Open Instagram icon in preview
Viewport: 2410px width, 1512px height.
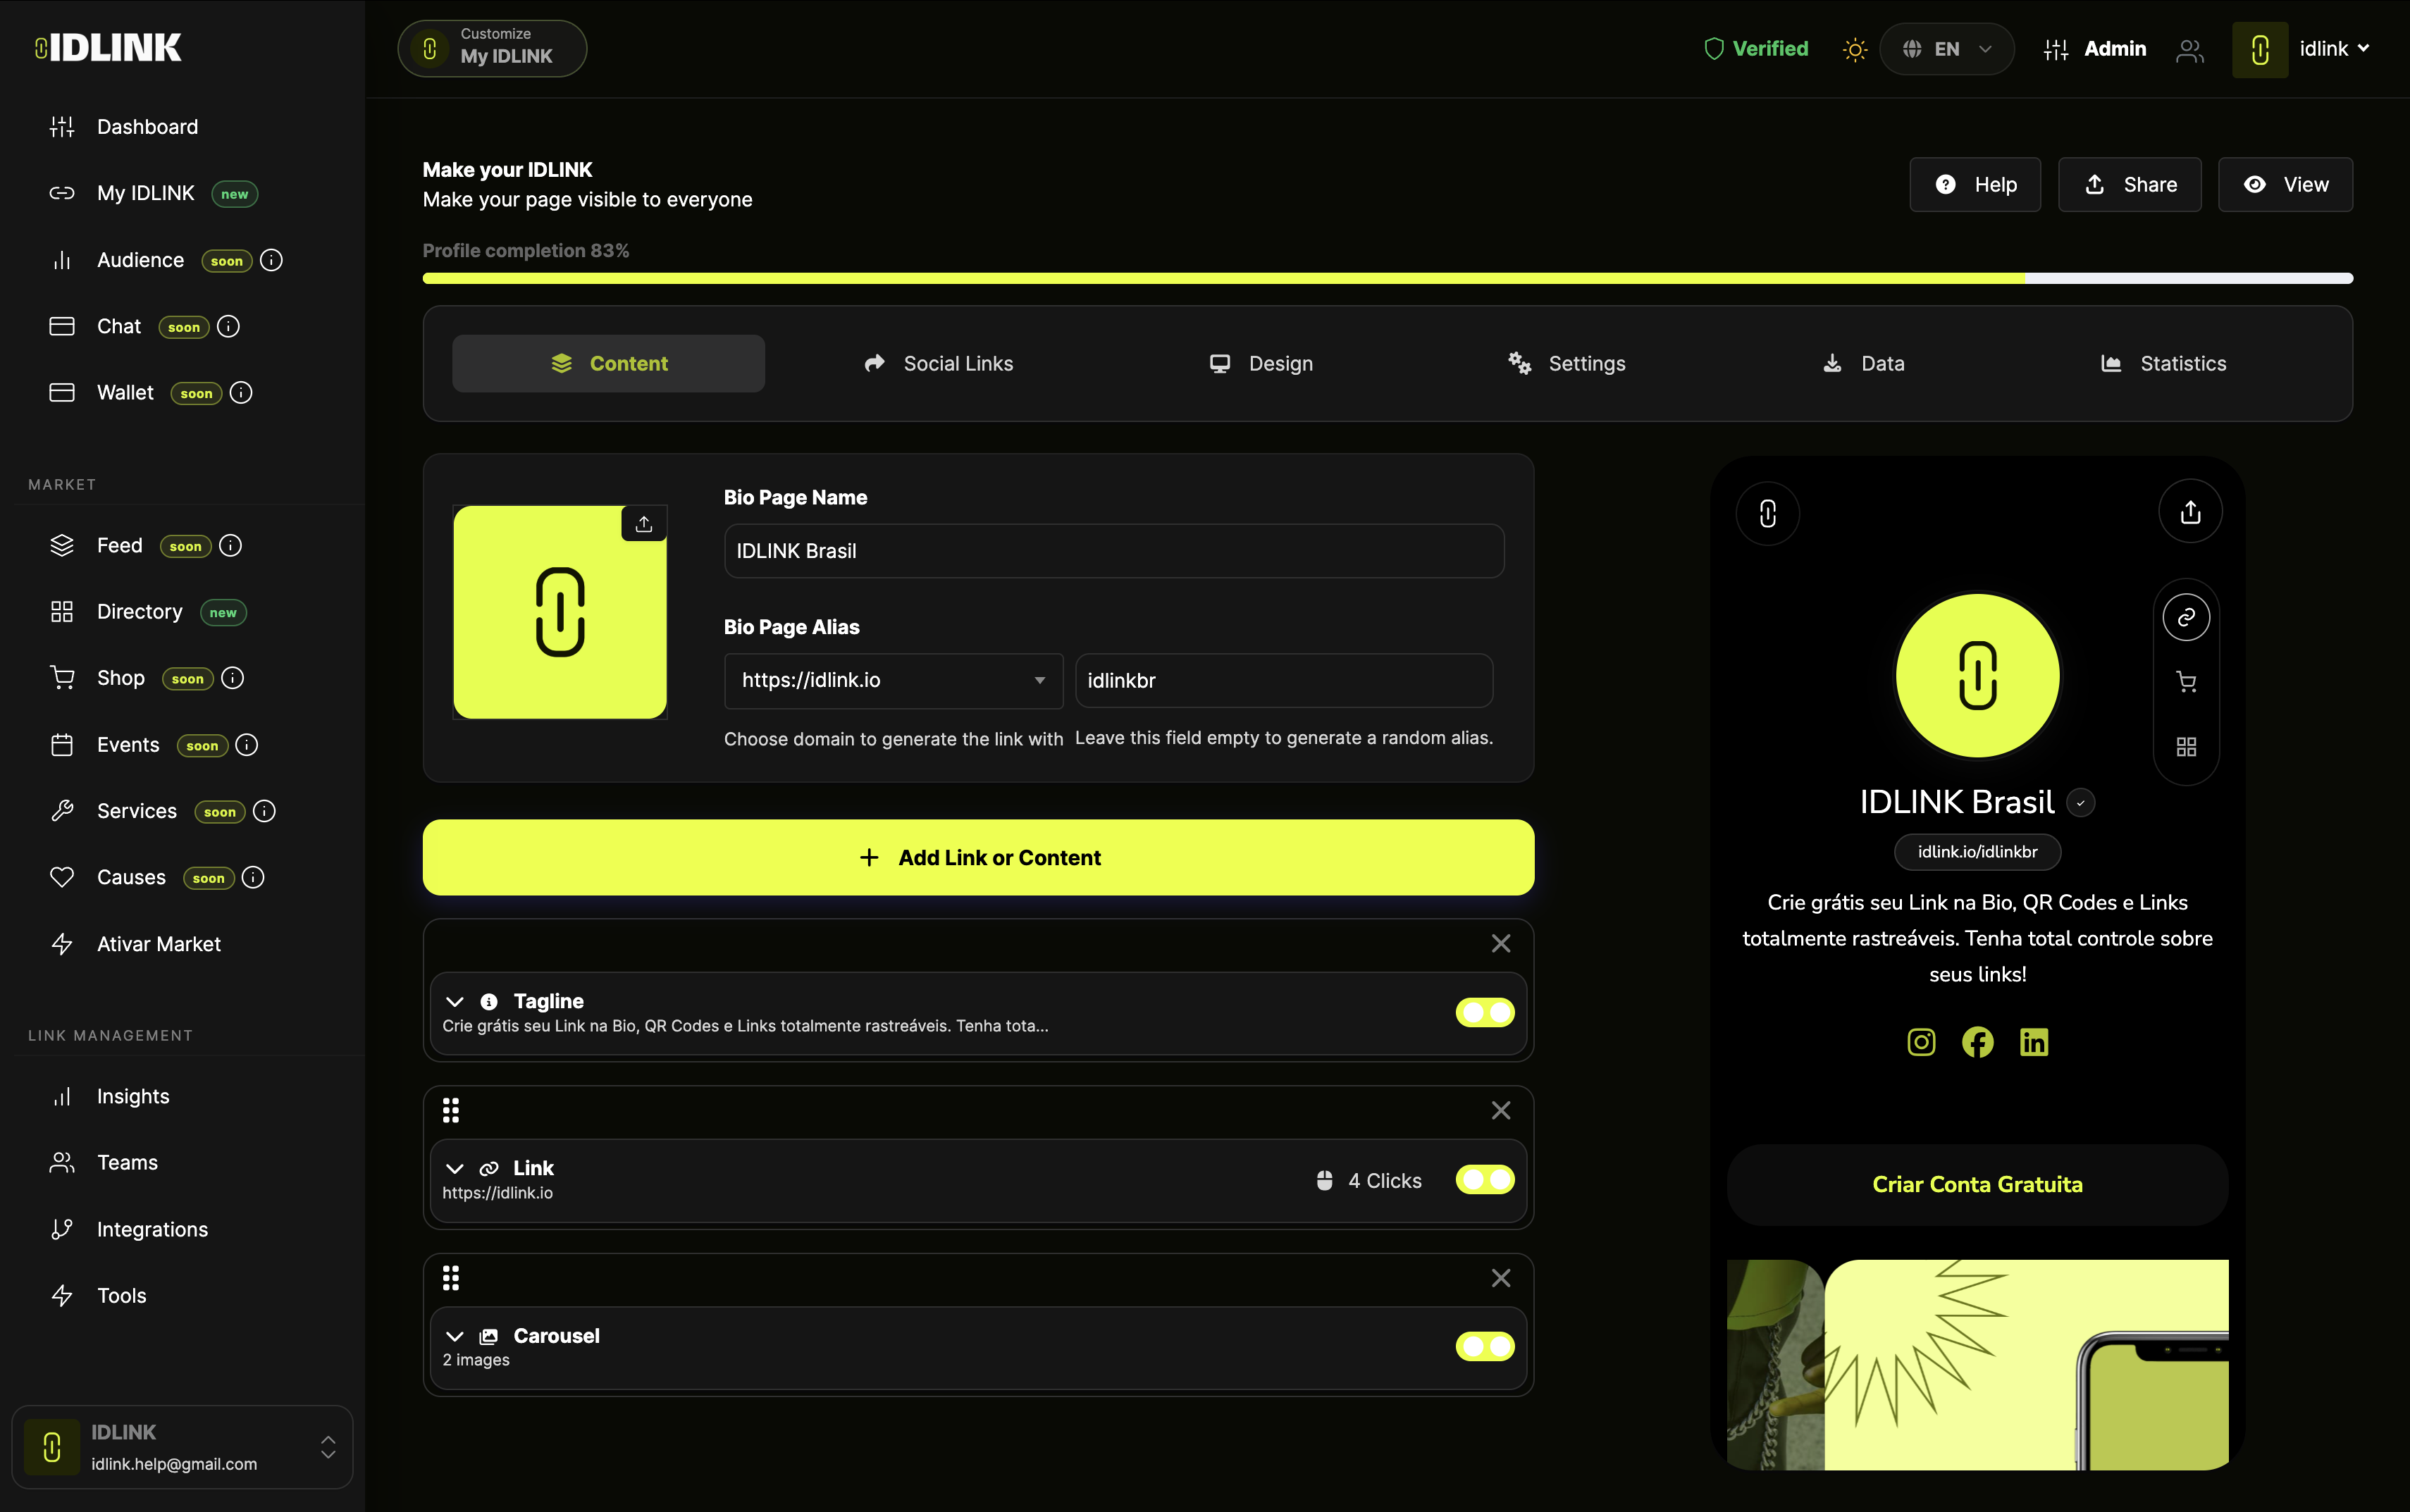1921,1042
